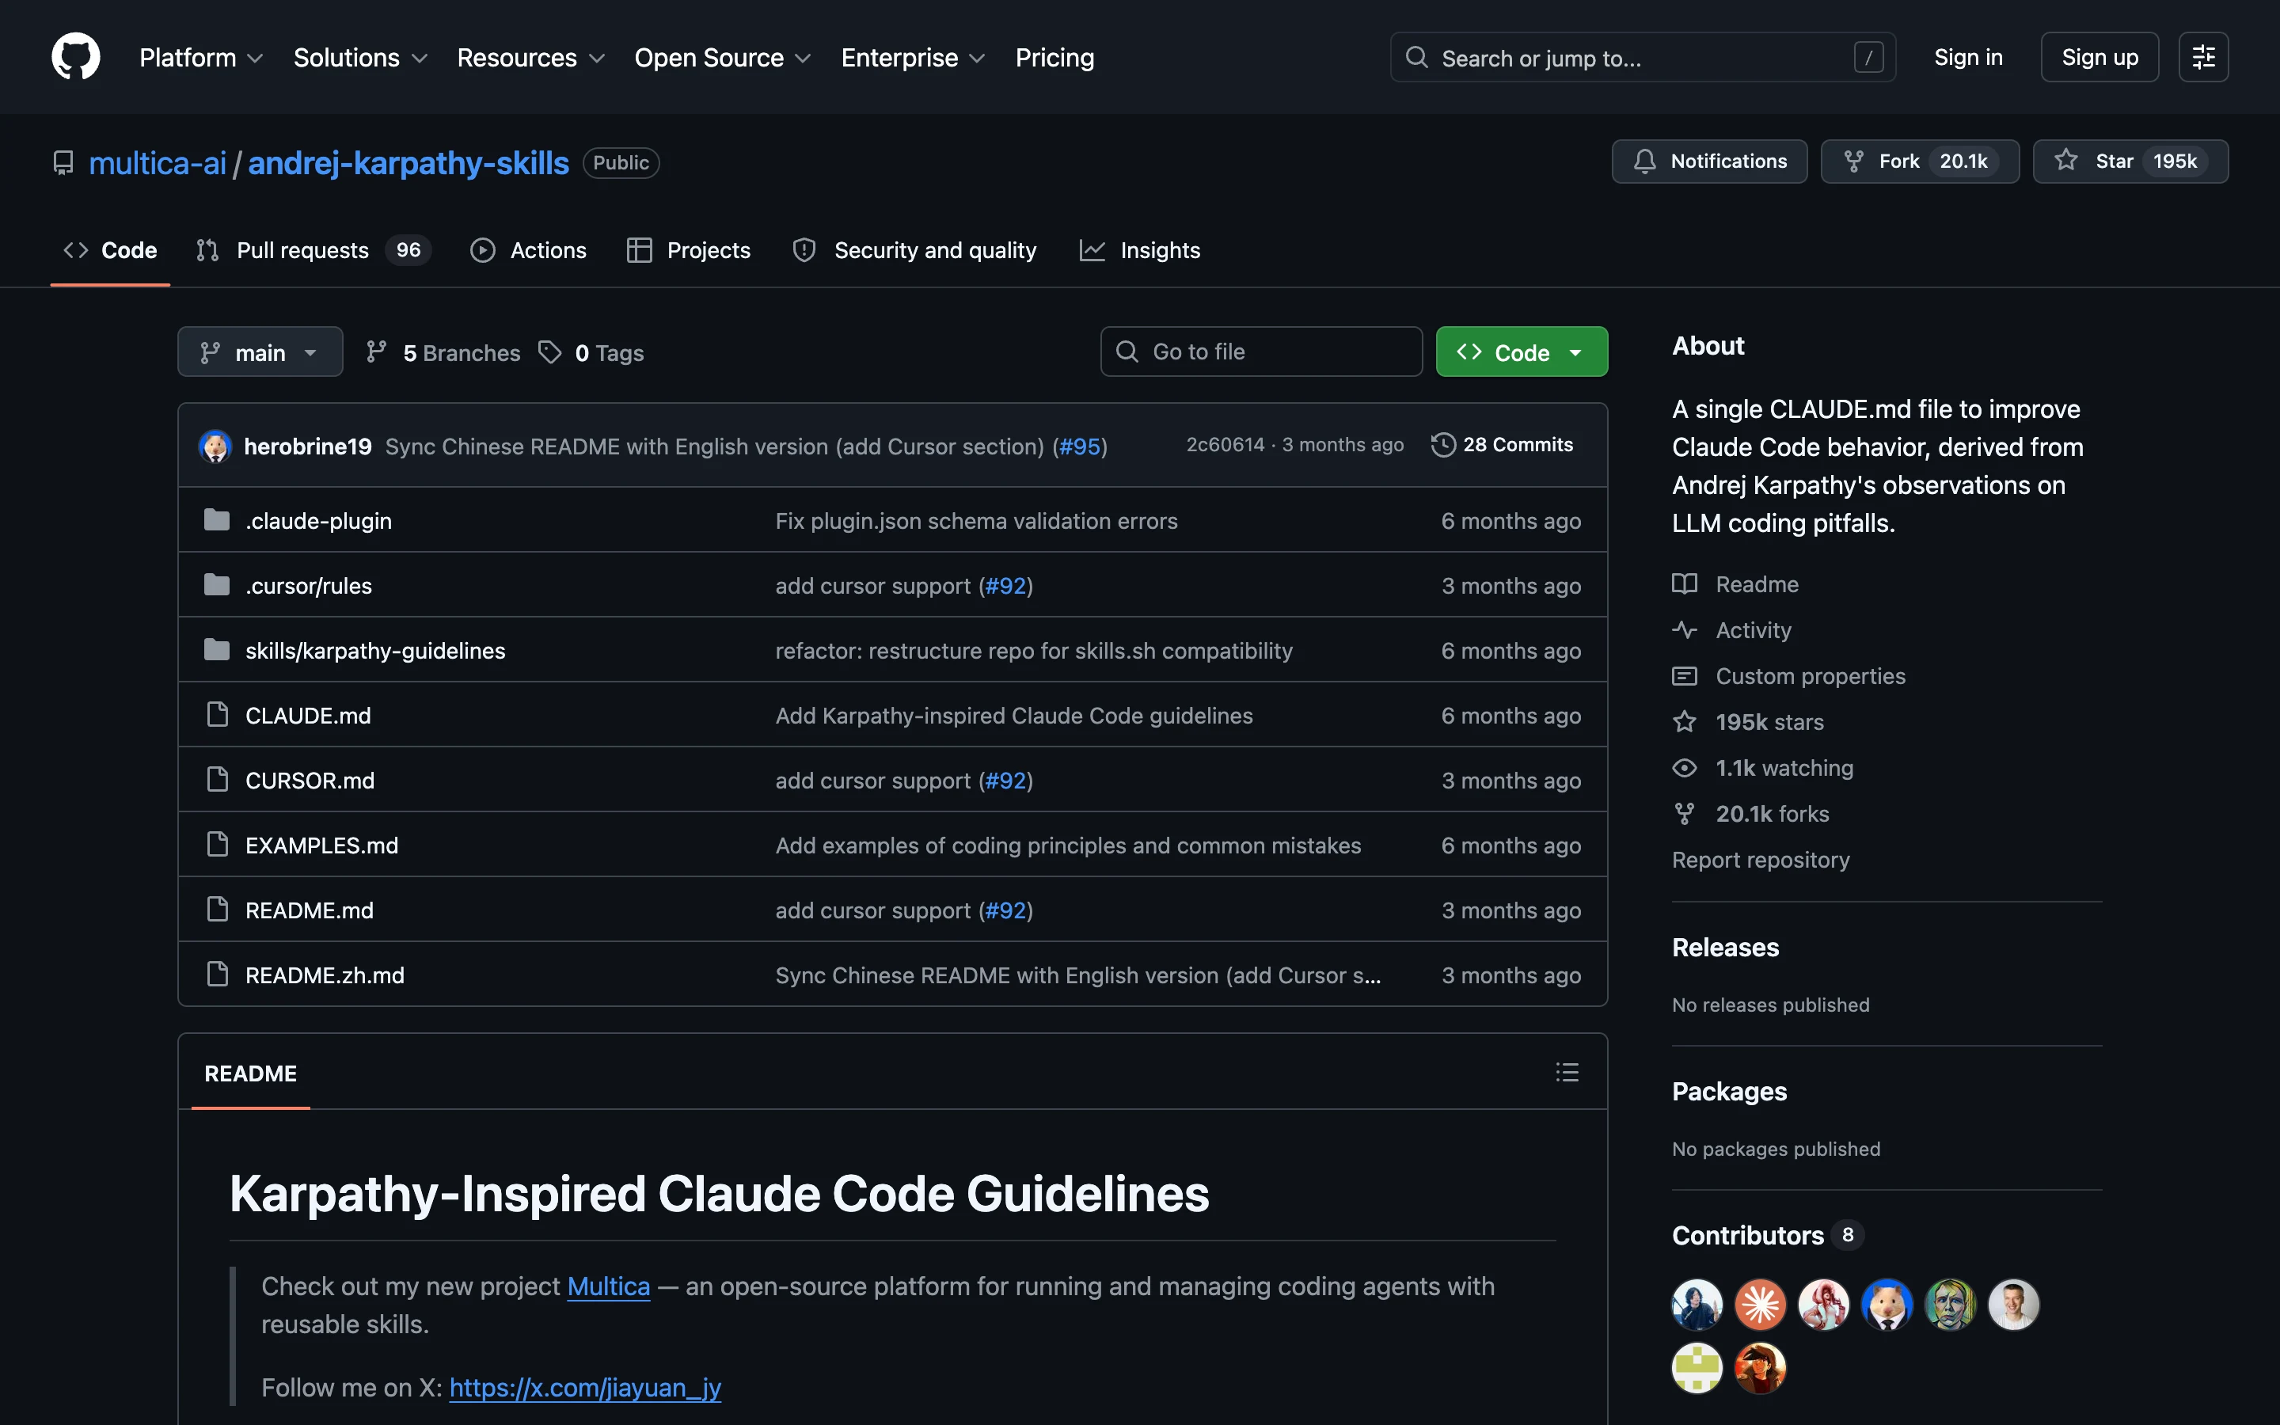Open commit 'refactor: restructure repo for skills.sh compatibility'

[x=1034, y=652]
